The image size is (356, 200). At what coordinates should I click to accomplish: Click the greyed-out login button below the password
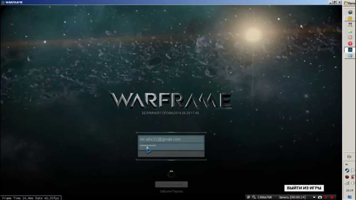click(x=171, y=154)
